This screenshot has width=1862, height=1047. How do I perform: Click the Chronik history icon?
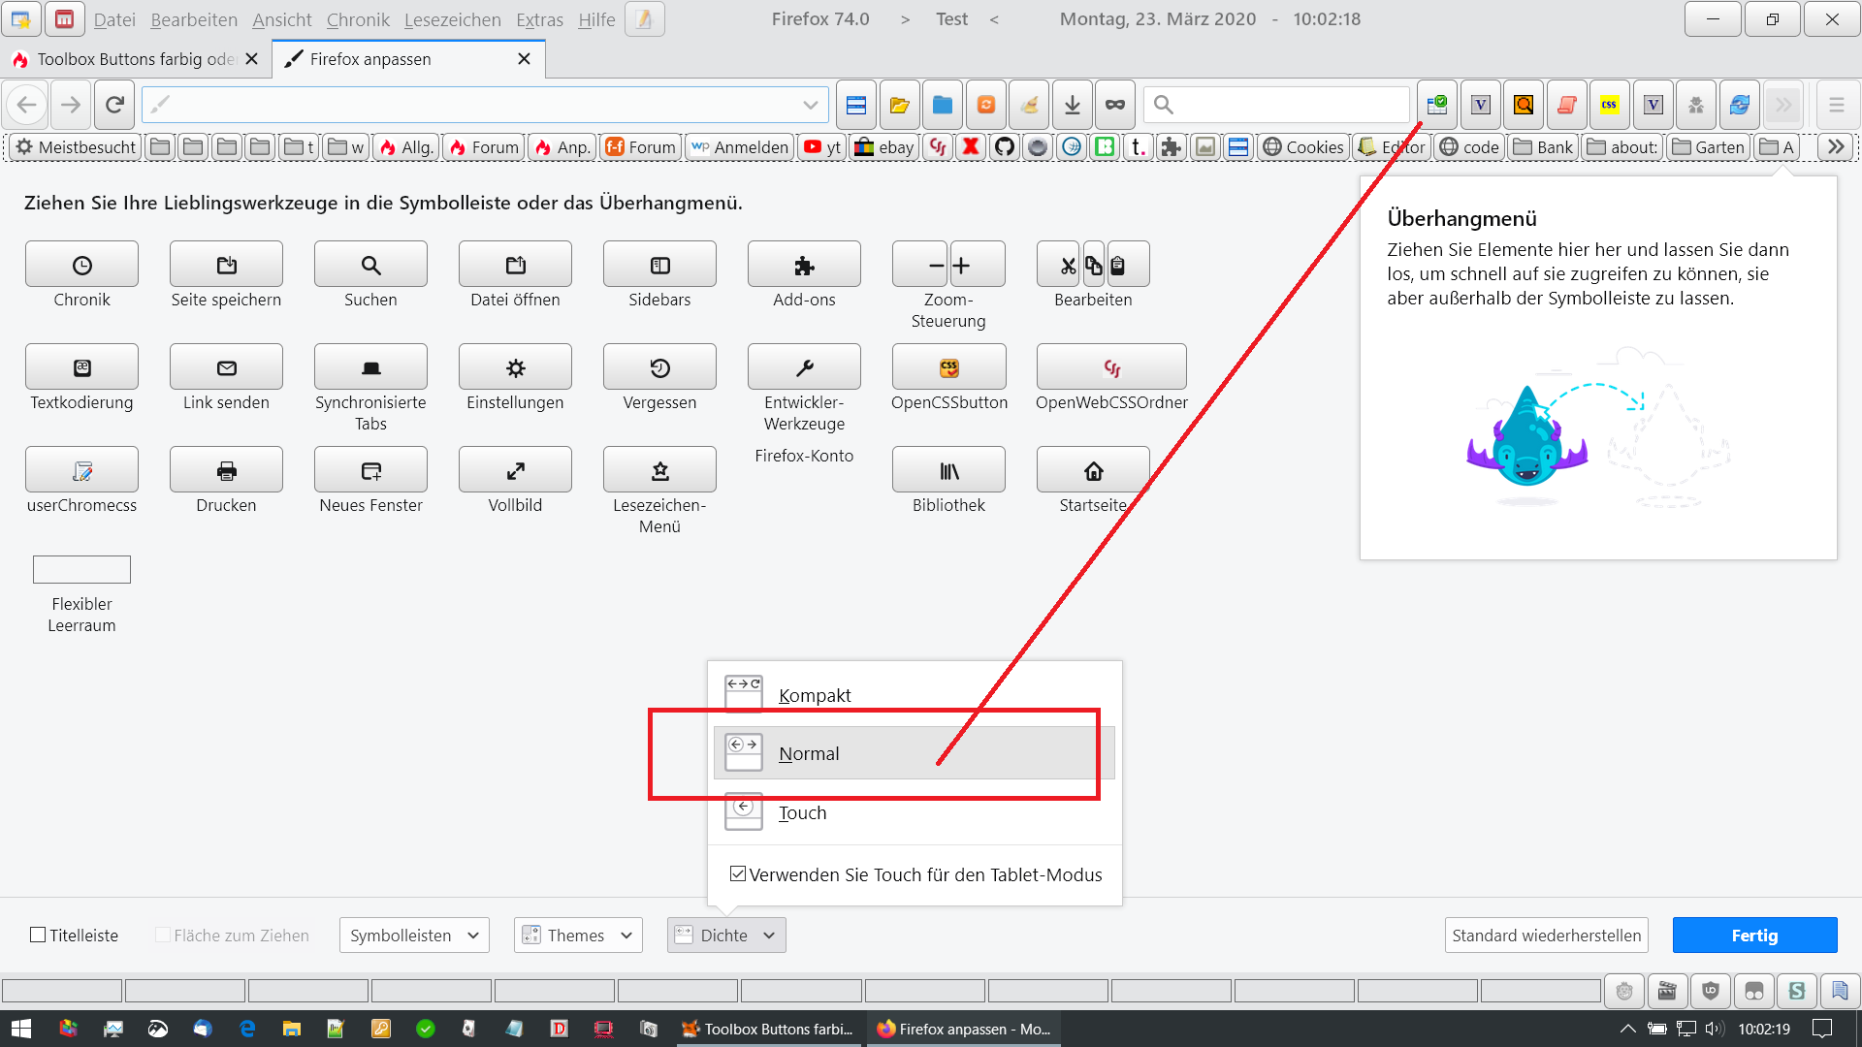click(x=82, y=265)
